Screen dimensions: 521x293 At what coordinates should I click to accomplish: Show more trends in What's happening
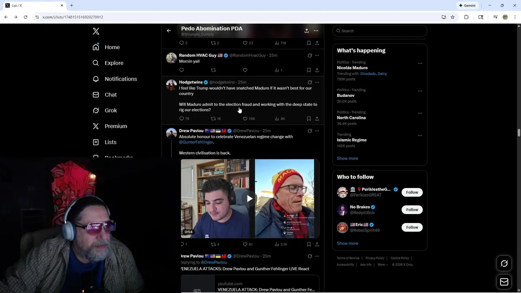347,158
